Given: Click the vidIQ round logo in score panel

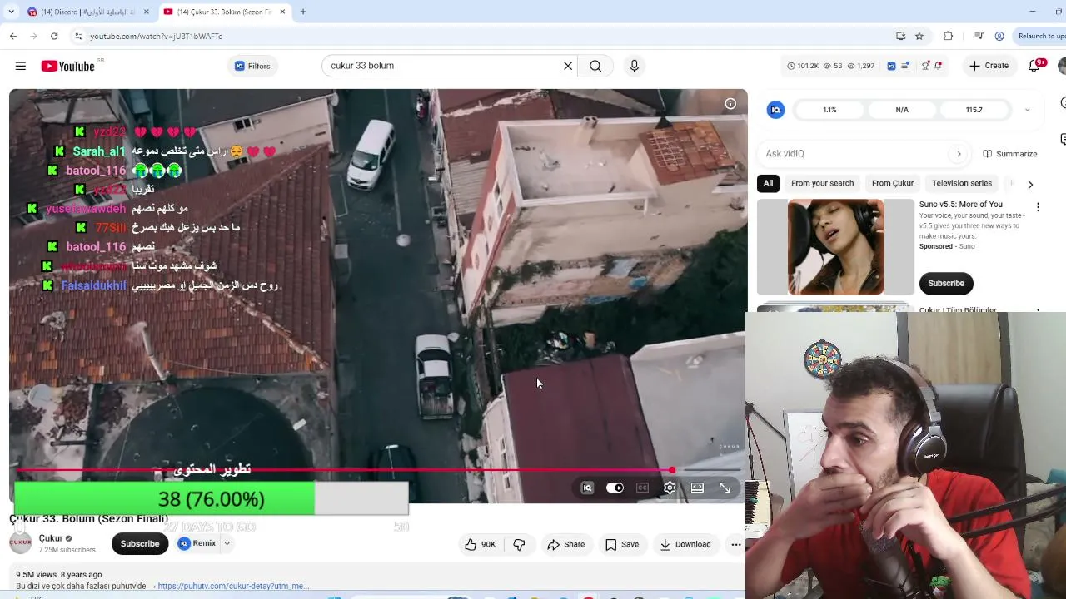Looking at the screenshot, I should [x=775, y=110].
